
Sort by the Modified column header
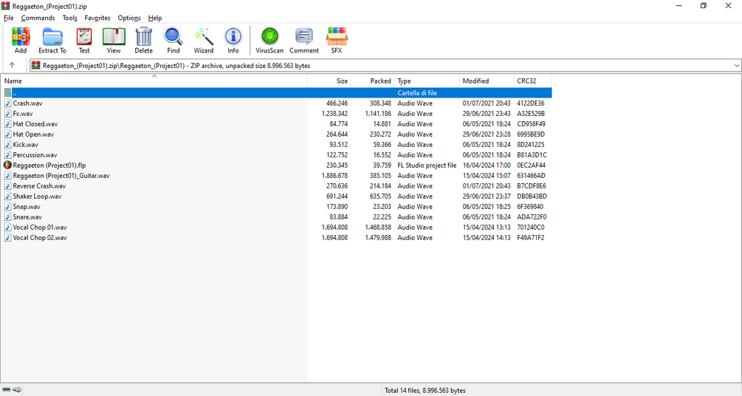(487, 81)
